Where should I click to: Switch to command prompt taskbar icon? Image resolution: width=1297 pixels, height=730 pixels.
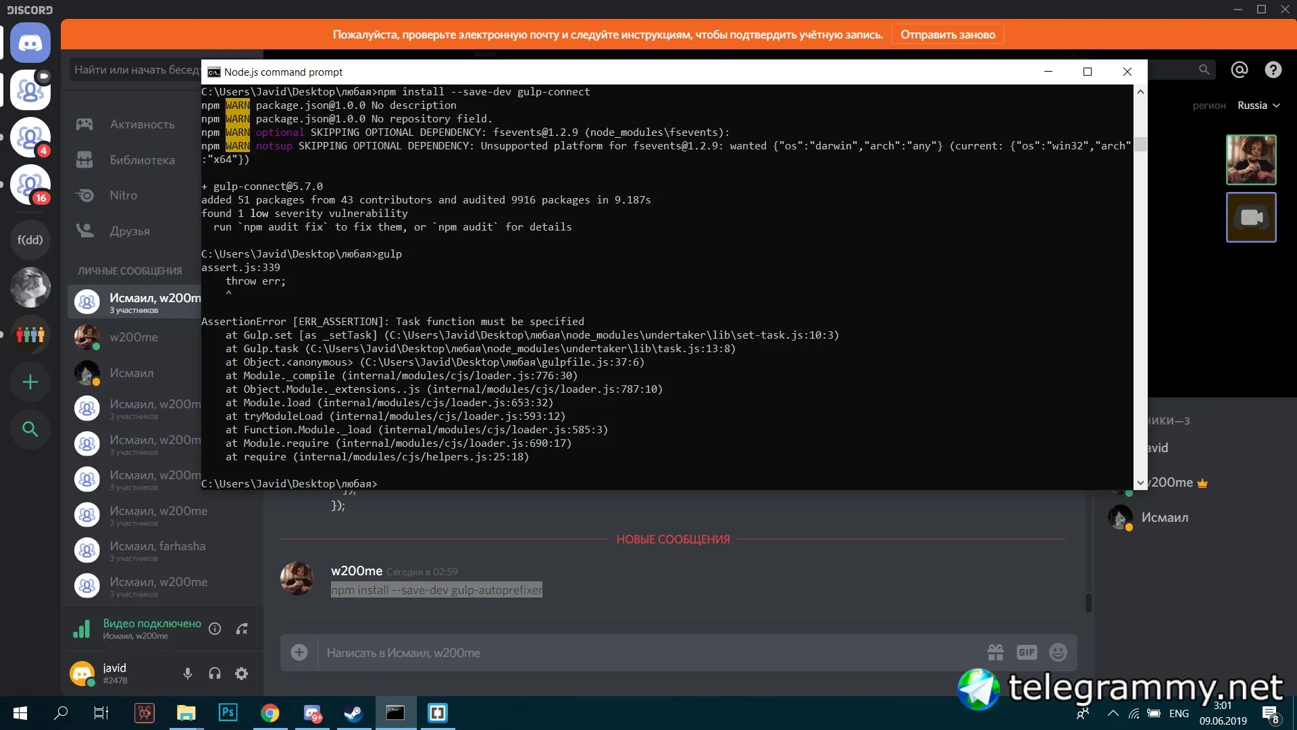pos(395,712)
